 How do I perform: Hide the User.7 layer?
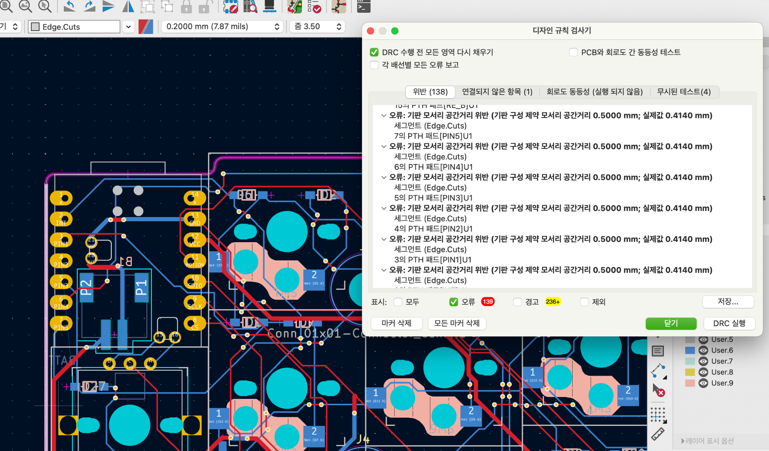coord(703,361)
